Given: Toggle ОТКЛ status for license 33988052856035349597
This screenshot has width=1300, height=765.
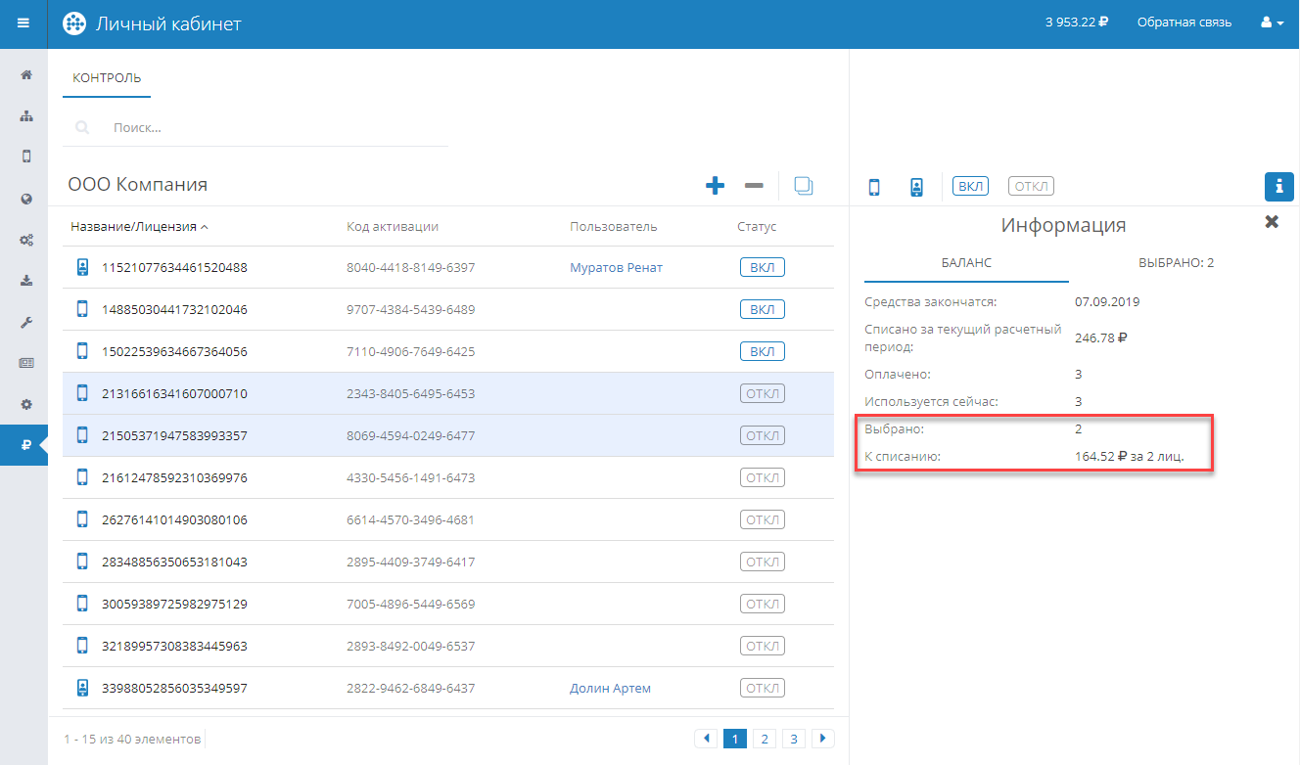Looking at the screenshot, I should tap(762, 688).
